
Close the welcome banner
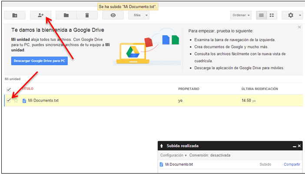coord(299,27)
